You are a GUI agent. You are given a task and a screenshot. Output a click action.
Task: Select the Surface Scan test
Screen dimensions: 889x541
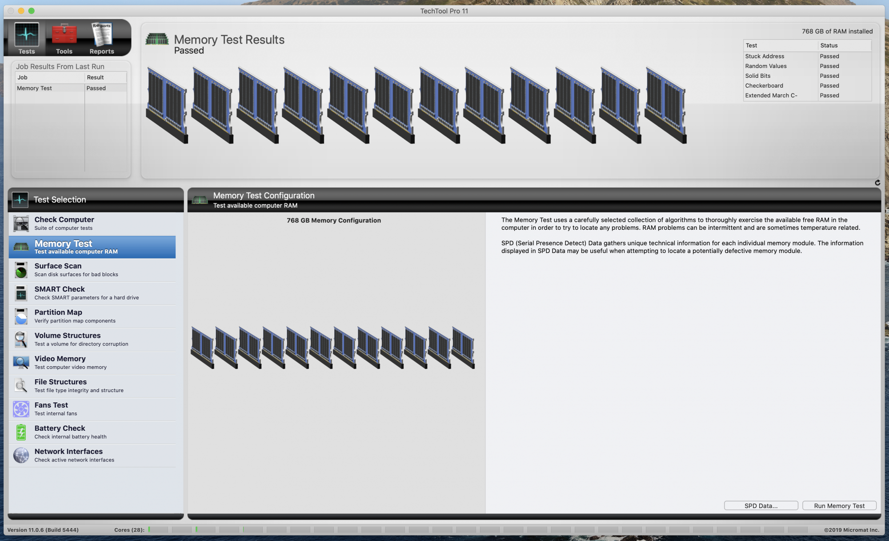92,270
